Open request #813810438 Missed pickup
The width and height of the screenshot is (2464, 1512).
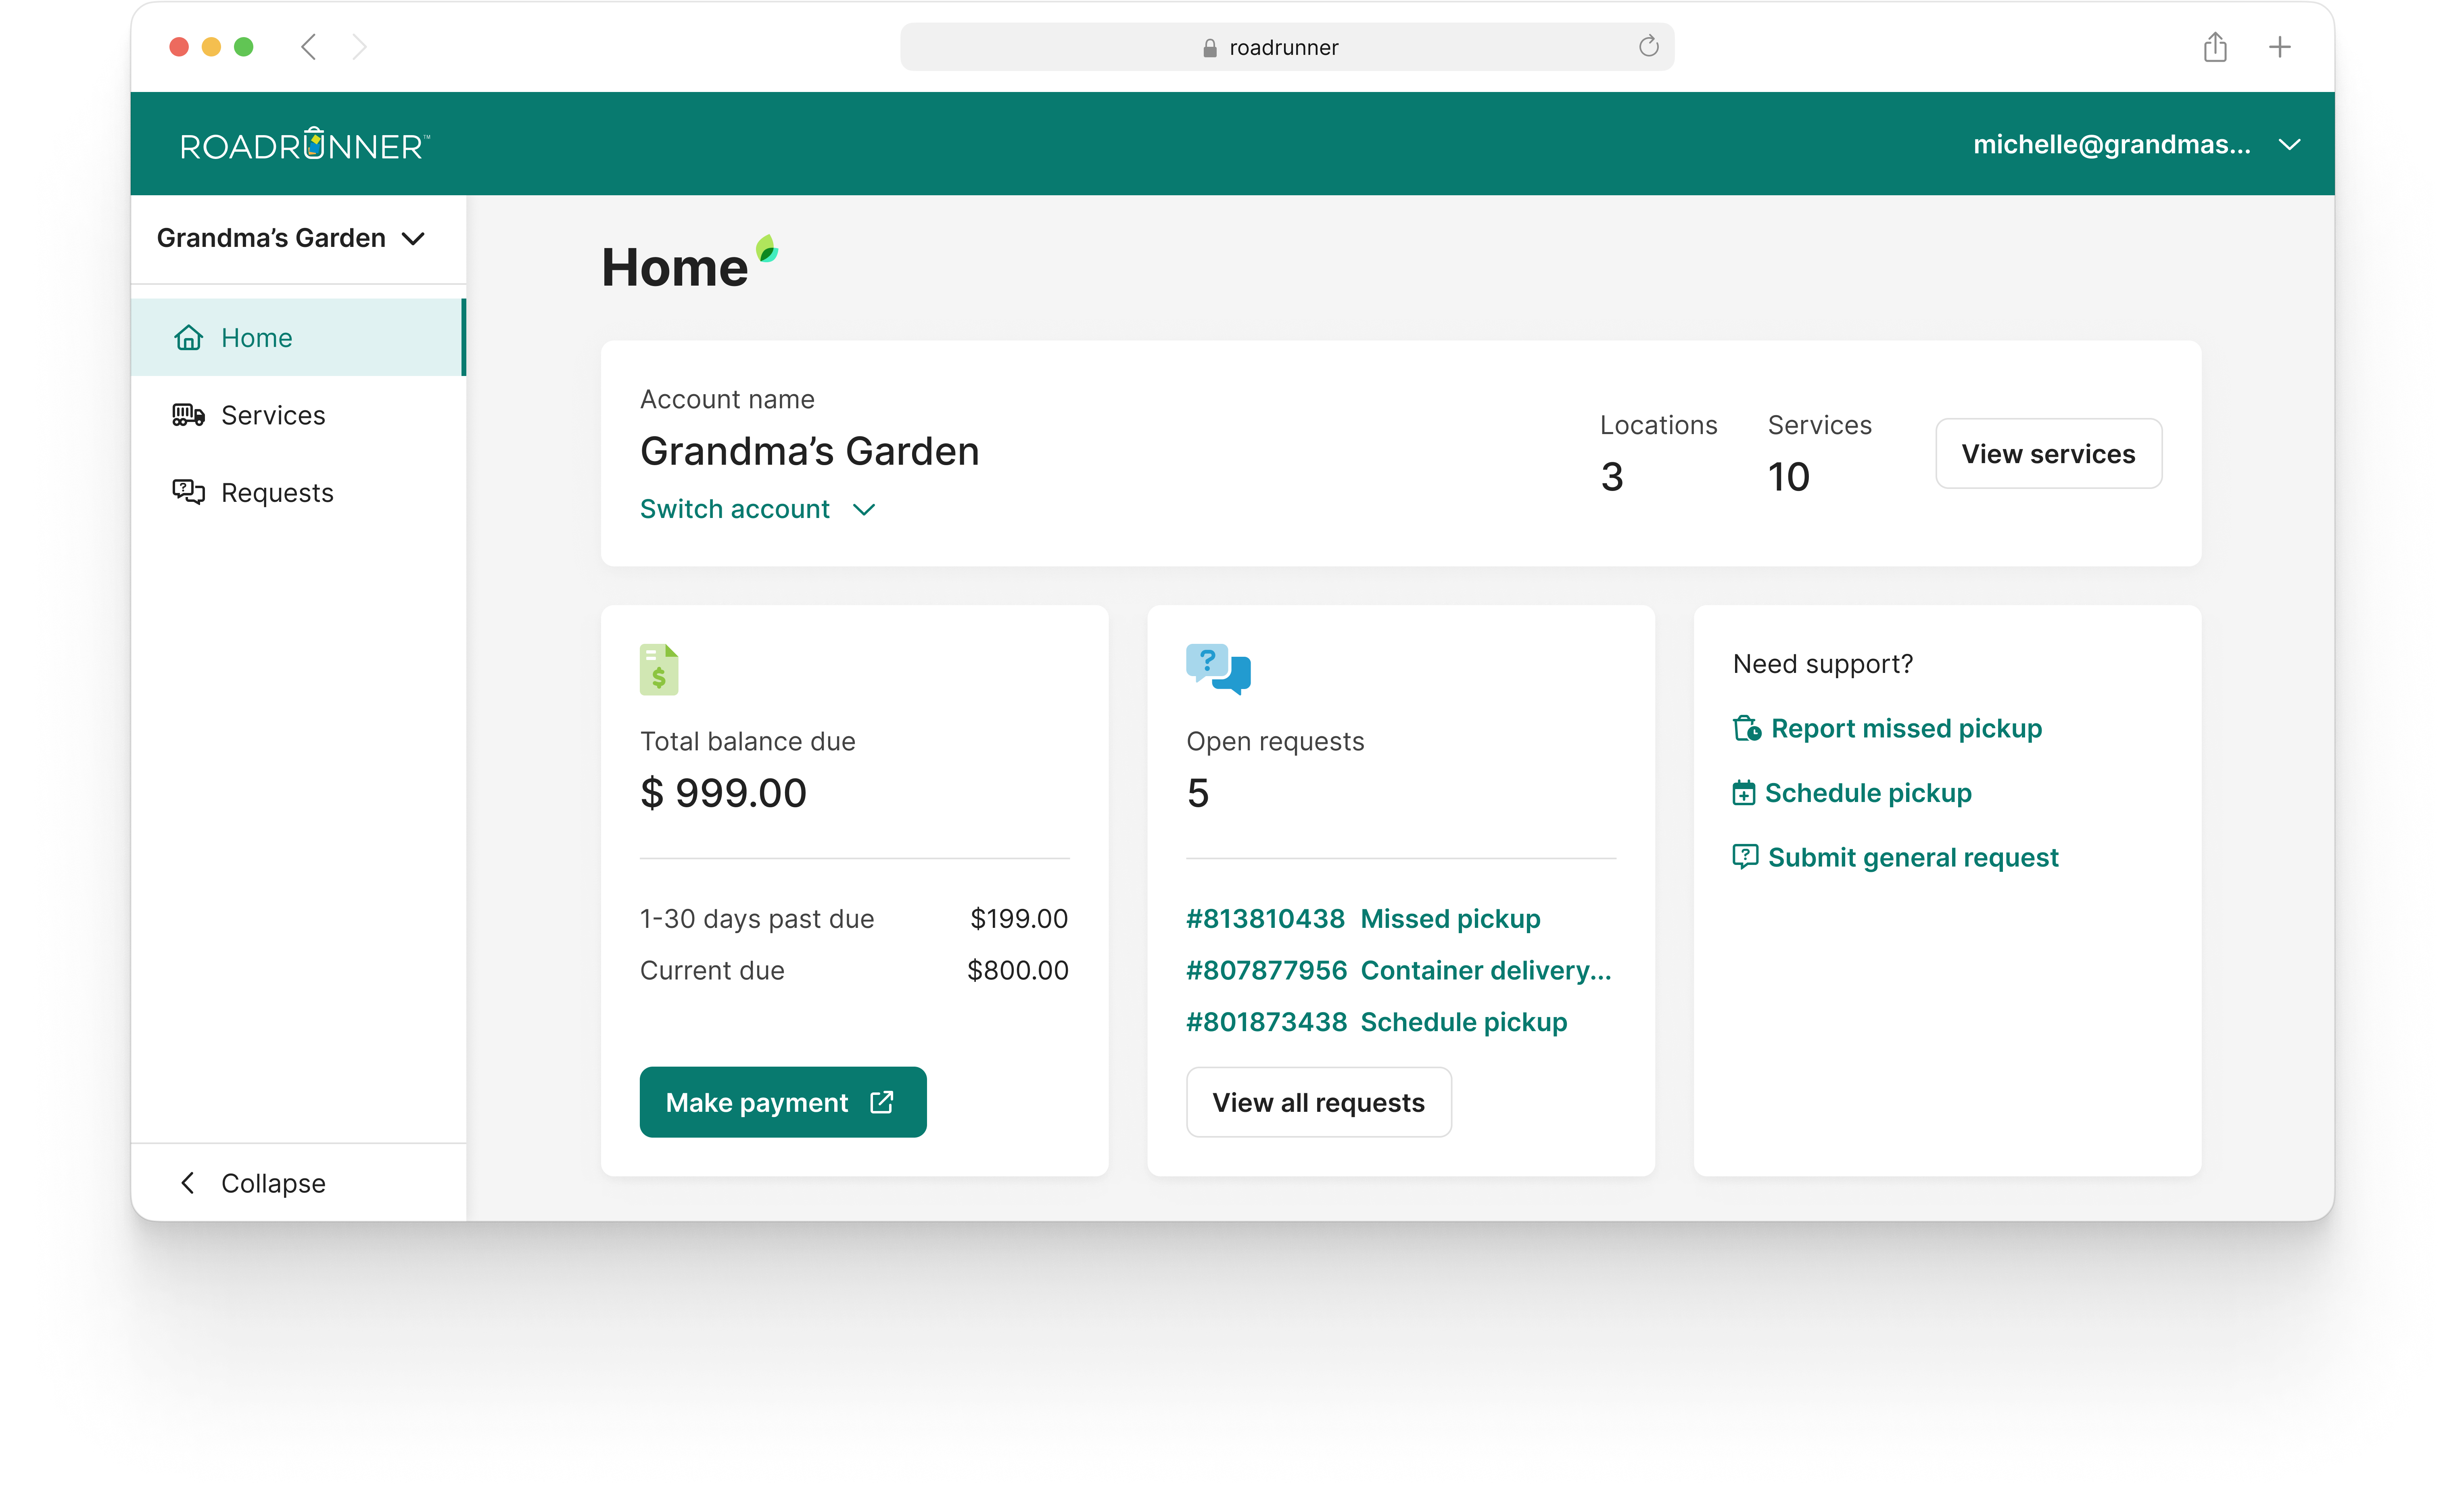[x=1364, y=918]
